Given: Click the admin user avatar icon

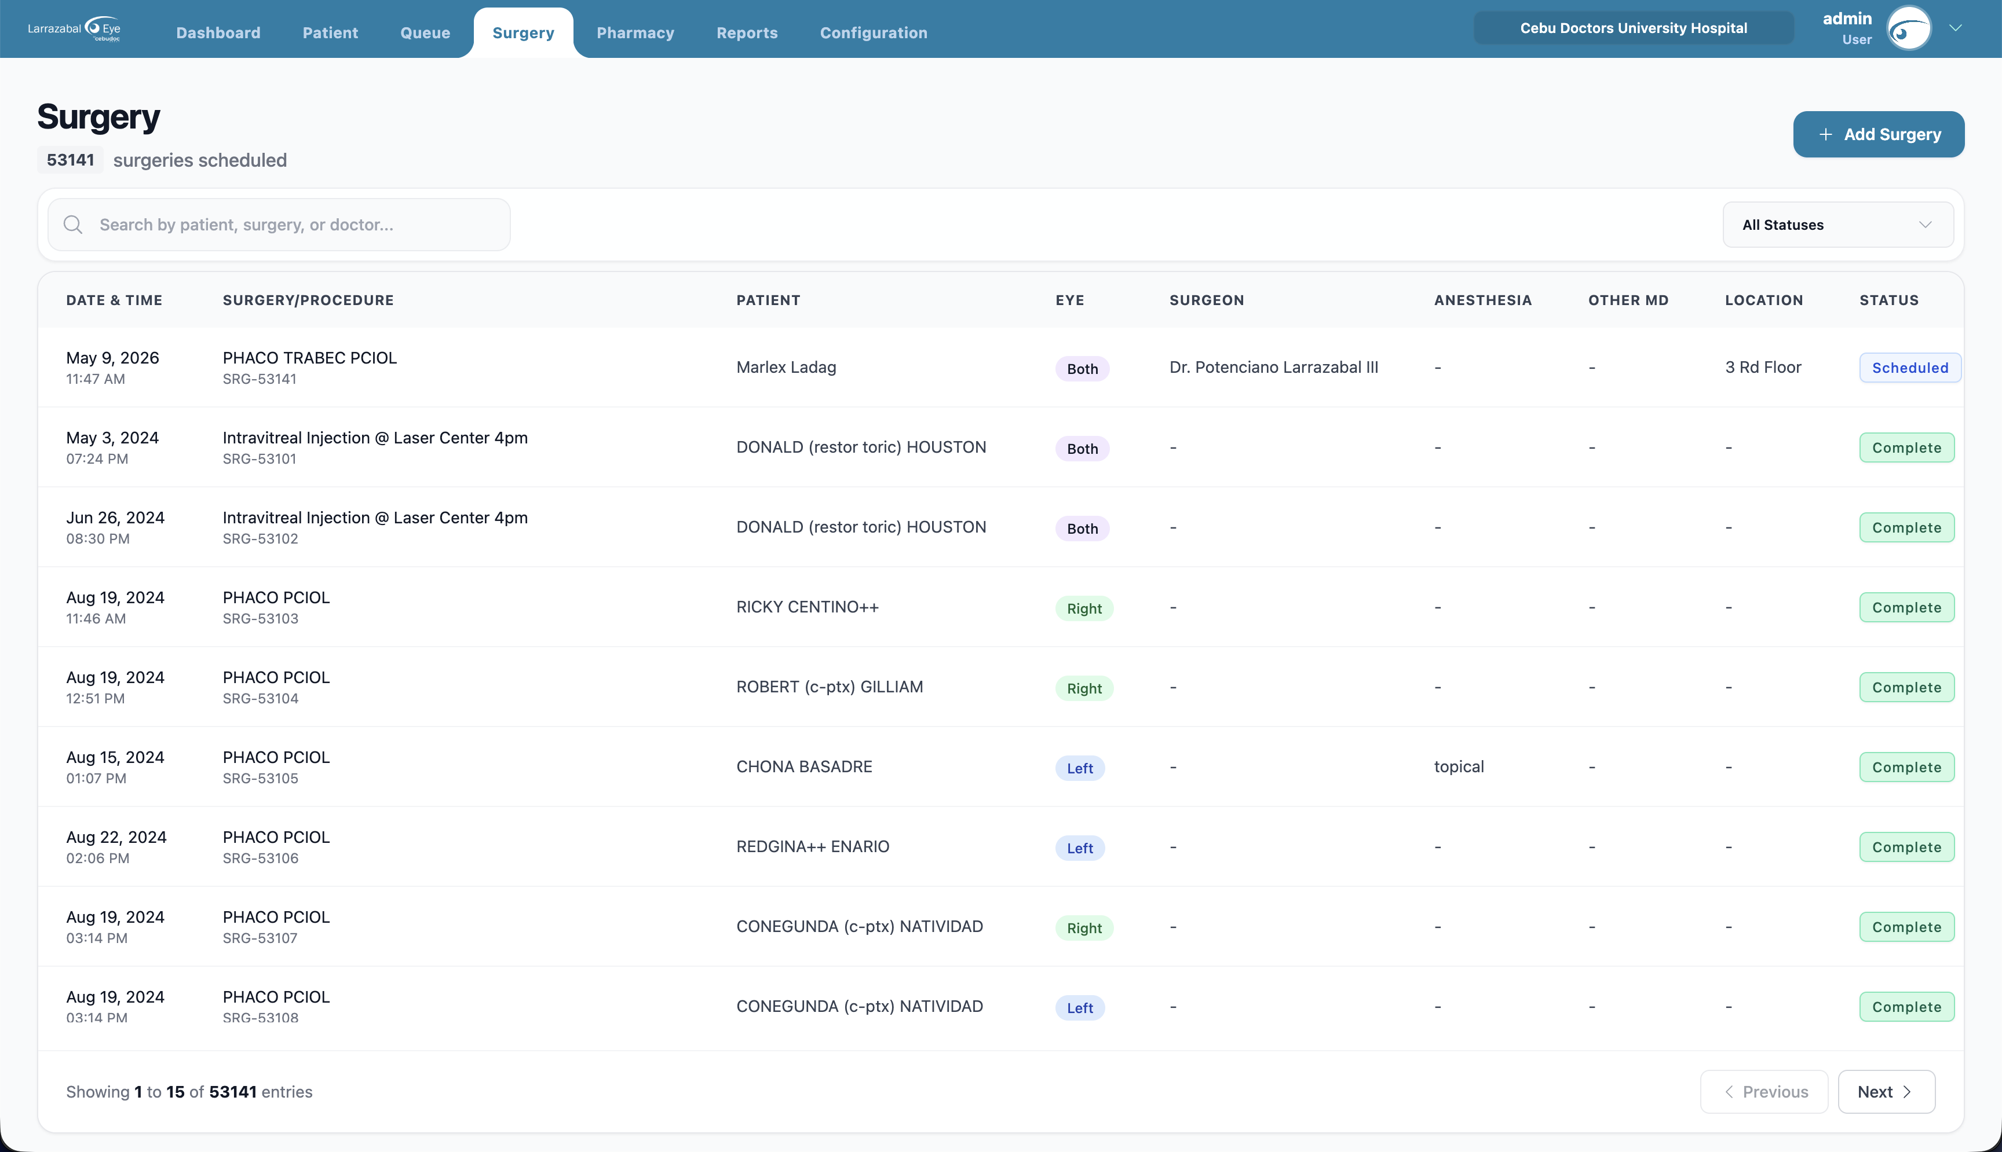Looking at the screenshot, I should 1909,28.
